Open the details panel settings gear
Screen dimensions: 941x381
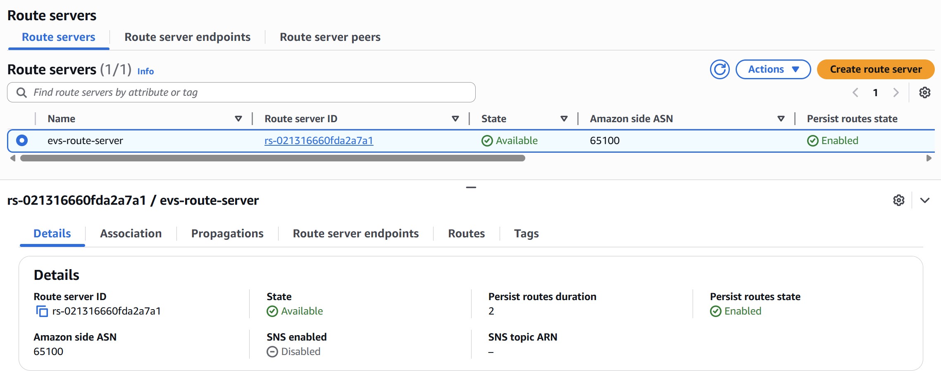(x=898, y=200)
